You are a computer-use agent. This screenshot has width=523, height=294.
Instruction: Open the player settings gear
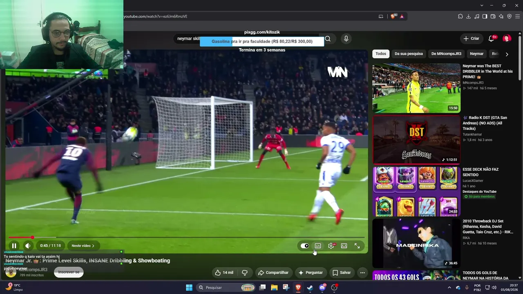[x=331, y=246]
